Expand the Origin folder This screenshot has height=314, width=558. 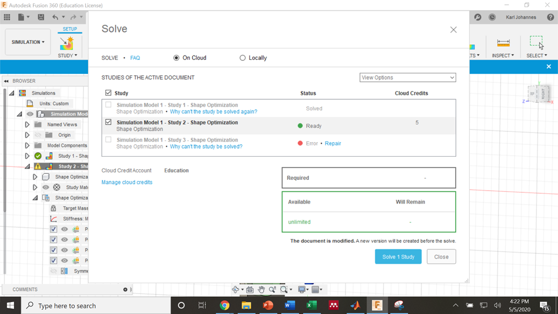tap(27, 135)
